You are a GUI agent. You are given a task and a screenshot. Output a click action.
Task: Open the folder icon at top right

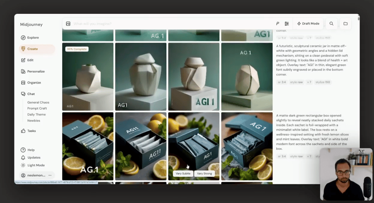(346, 24)
